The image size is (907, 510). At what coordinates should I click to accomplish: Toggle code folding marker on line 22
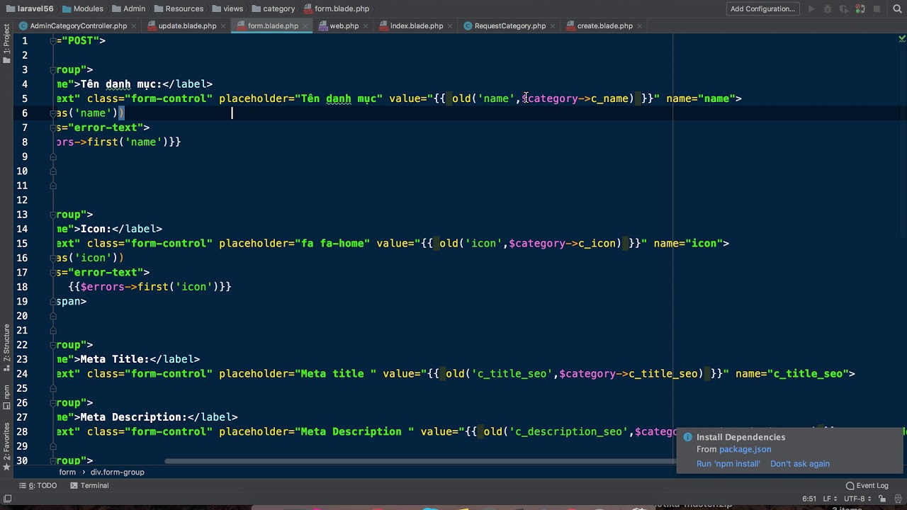[53, 345]
